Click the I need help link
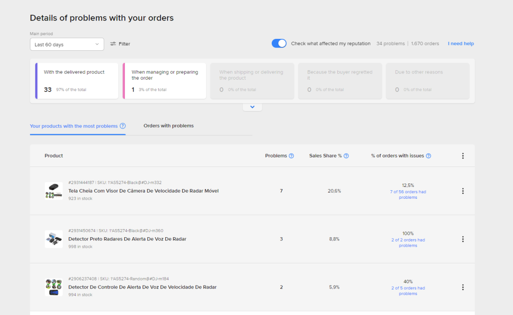Viewport: 513px width, 315px height. tap(460, 44)
